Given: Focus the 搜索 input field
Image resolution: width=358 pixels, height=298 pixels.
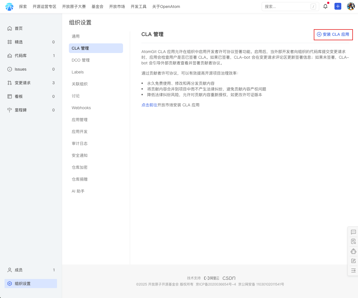Looking at the screenshot, I should [x=286, y=7].
